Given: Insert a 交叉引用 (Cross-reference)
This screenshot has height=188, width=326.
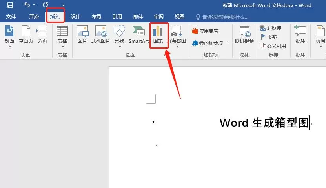Looking at the screenshot, I should click(273, 46).
